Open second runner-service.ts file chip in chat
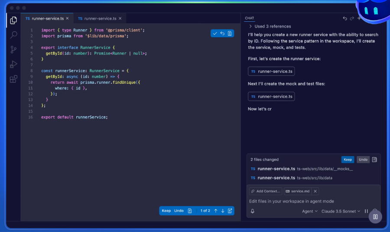Image resolution: width=390 pixels, height=232 pixels. point(271,96)
